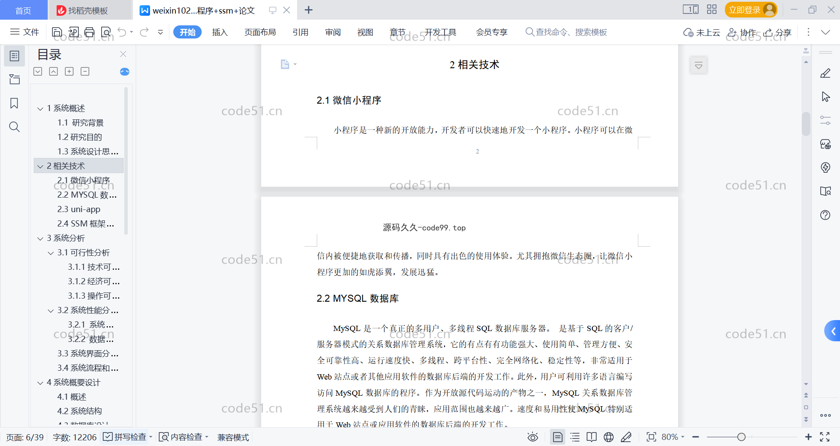Collapse the 1 系统概述 tree node
Viewport: 840px width, 446px height.
pyautogui.click(x=40, y=108)
